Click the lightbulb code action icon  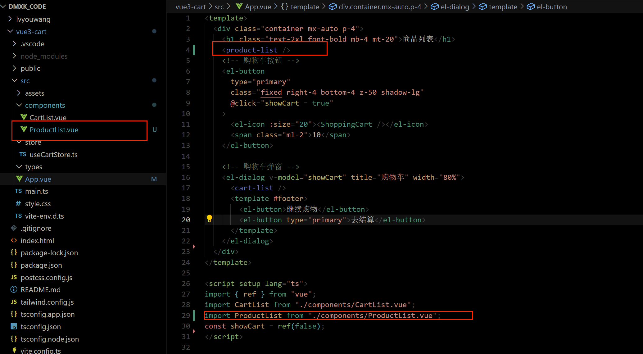tap(210, 219)
